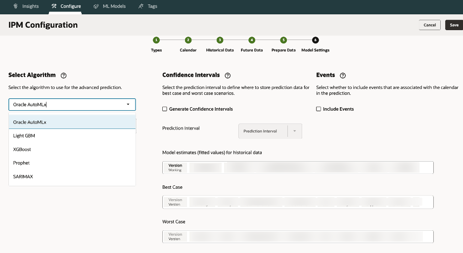
Task: Collapse the Oracle AutoMLx algorithm dropdown arrow
Action: (128, 105)
